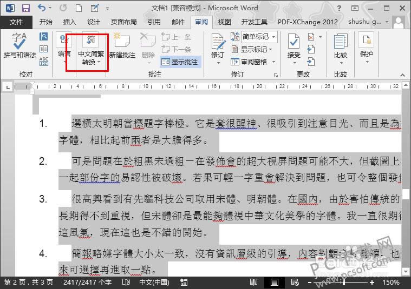Open the PDF-XChange 2012 tab
This screenshot has width=411, height=289.
308,22
